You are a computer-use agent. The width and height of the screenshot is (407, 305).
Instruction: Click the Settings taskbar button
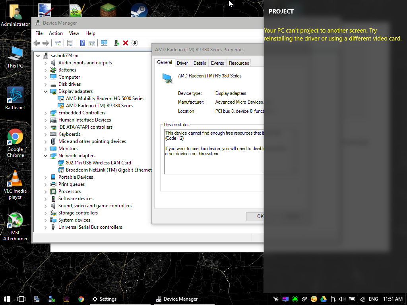point(104,299)
